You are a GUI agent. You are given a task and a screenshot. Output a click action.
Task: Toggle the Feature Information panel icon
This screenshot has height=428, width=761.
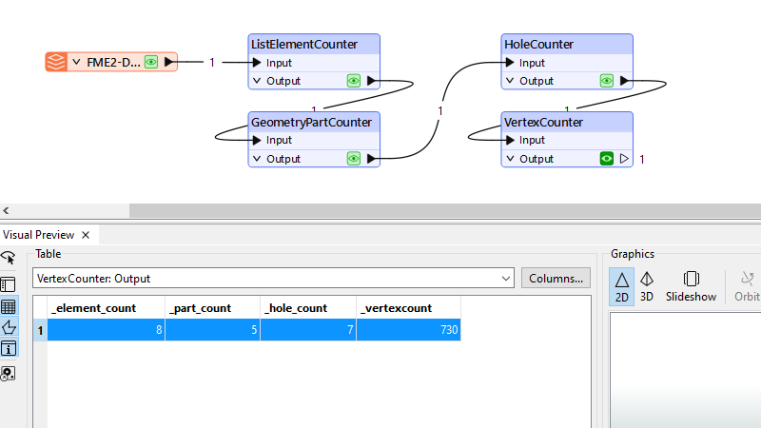(9, 349)
